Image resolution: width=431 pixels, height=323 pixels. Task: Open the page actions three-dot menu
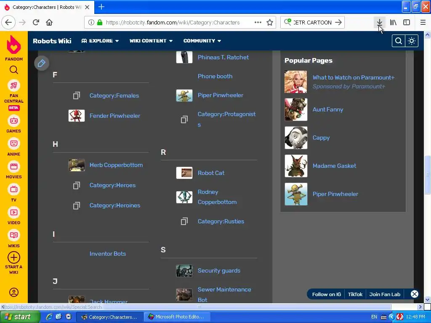[x=258, y=22]
